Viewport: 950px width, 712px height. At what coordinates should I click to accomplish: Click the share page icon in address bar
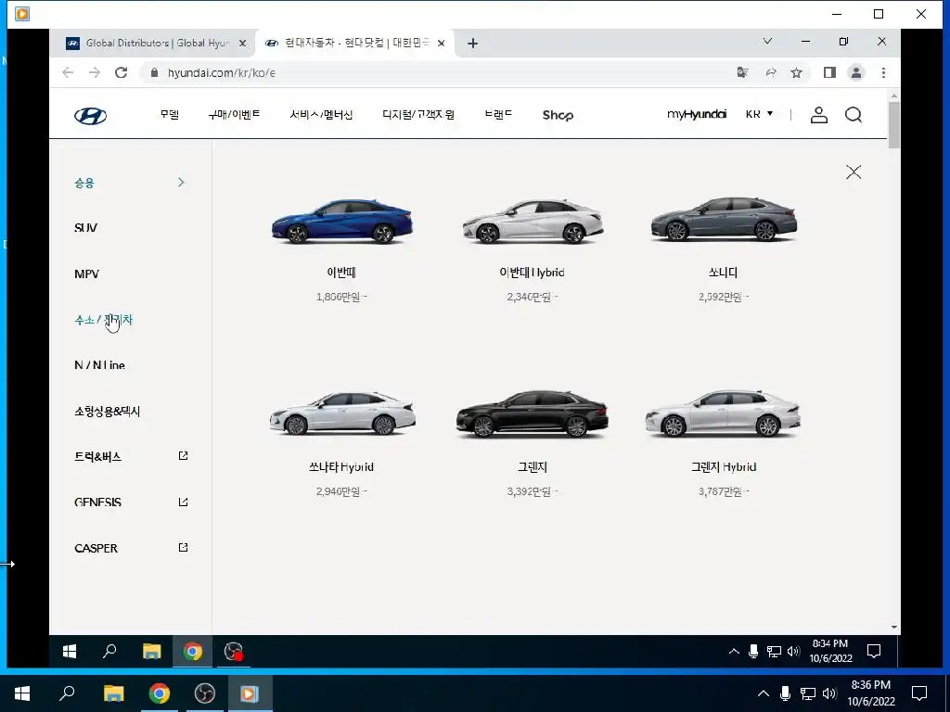point(771,72)
